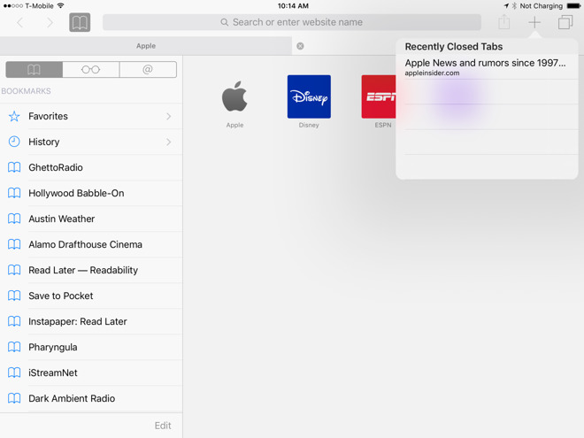
Task: Click book icon beside iStreamNet
Action: [14, 373]
